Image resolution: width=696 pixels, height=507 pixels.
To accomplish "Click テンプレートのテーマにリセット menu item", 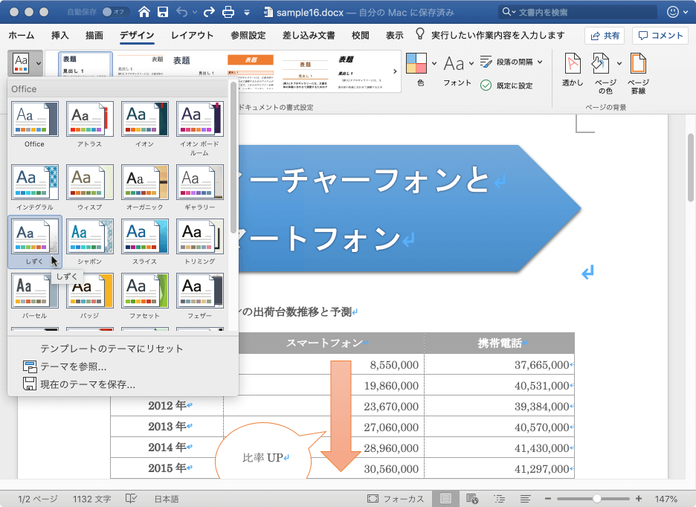I will 112,349.
